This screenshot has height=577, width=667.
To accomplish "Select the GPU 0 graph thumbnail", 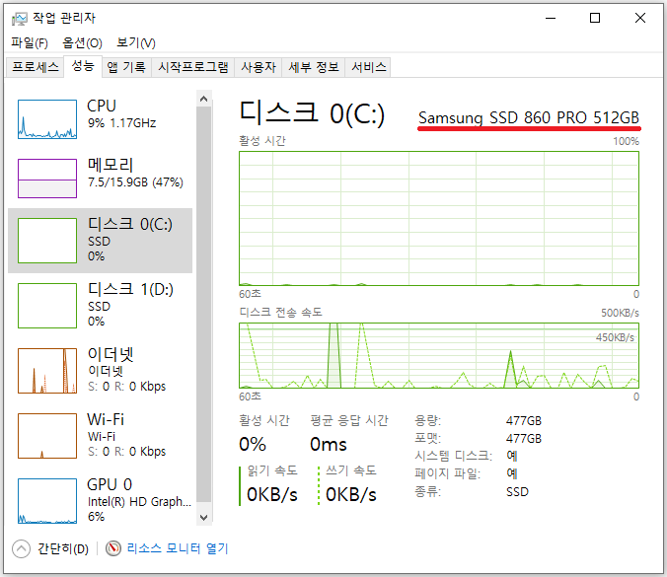I will click(47, 500).
